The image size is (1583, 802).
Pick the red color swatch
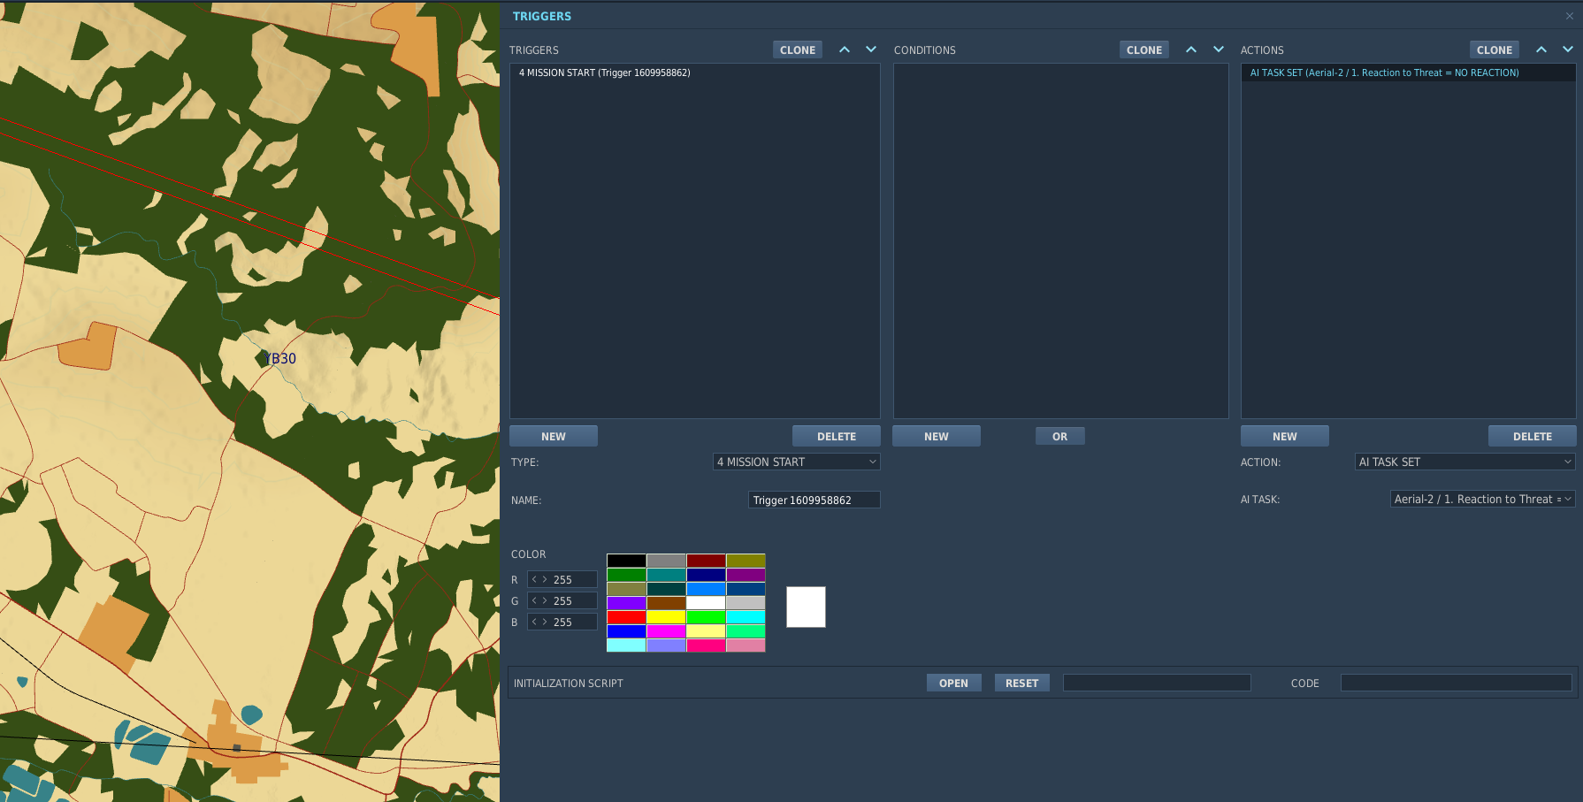click(626, 617)
